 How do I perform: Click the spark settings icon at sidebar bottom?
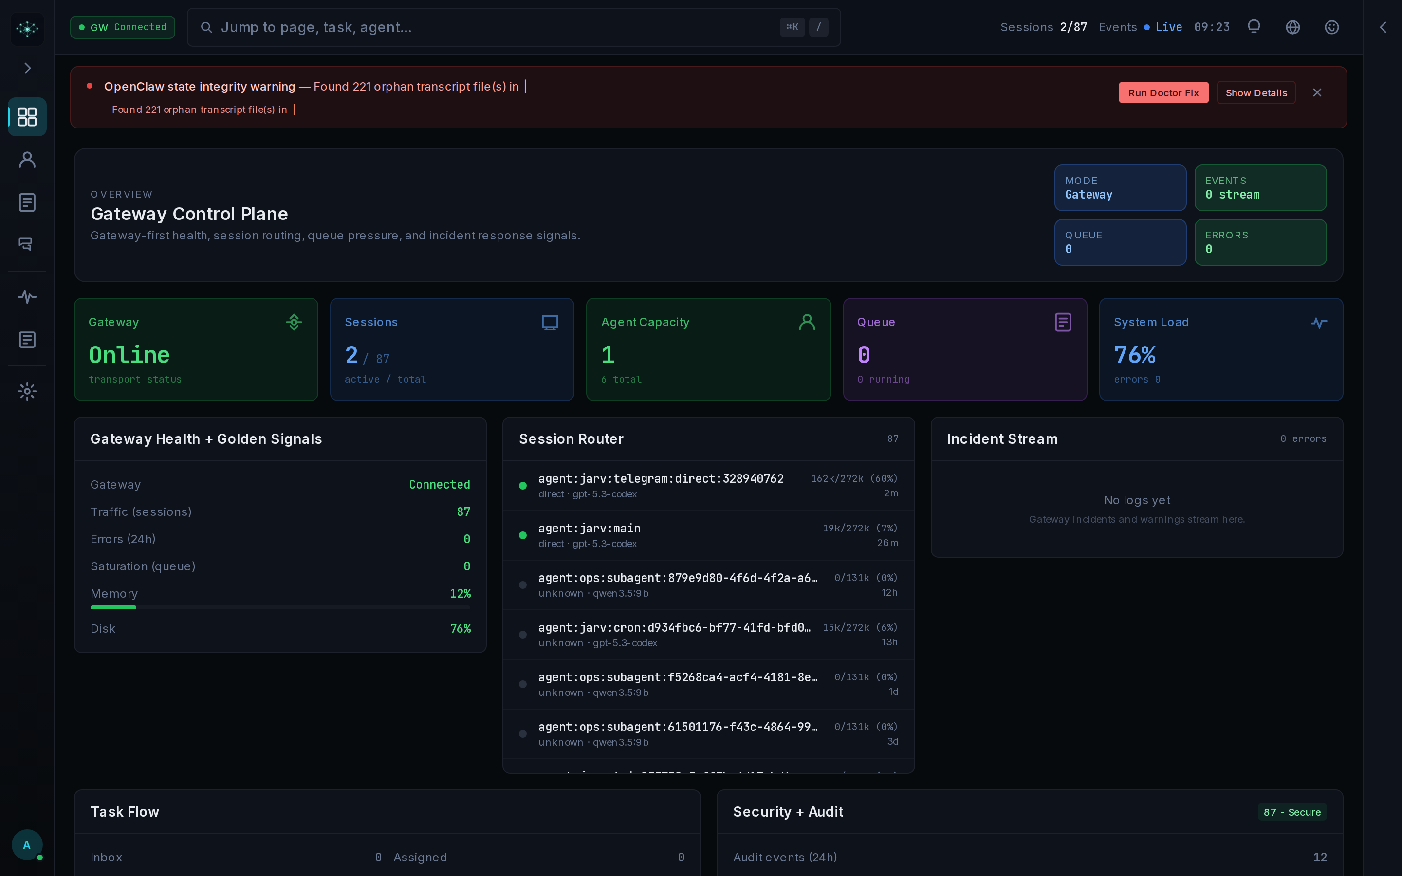coord(27,391)
